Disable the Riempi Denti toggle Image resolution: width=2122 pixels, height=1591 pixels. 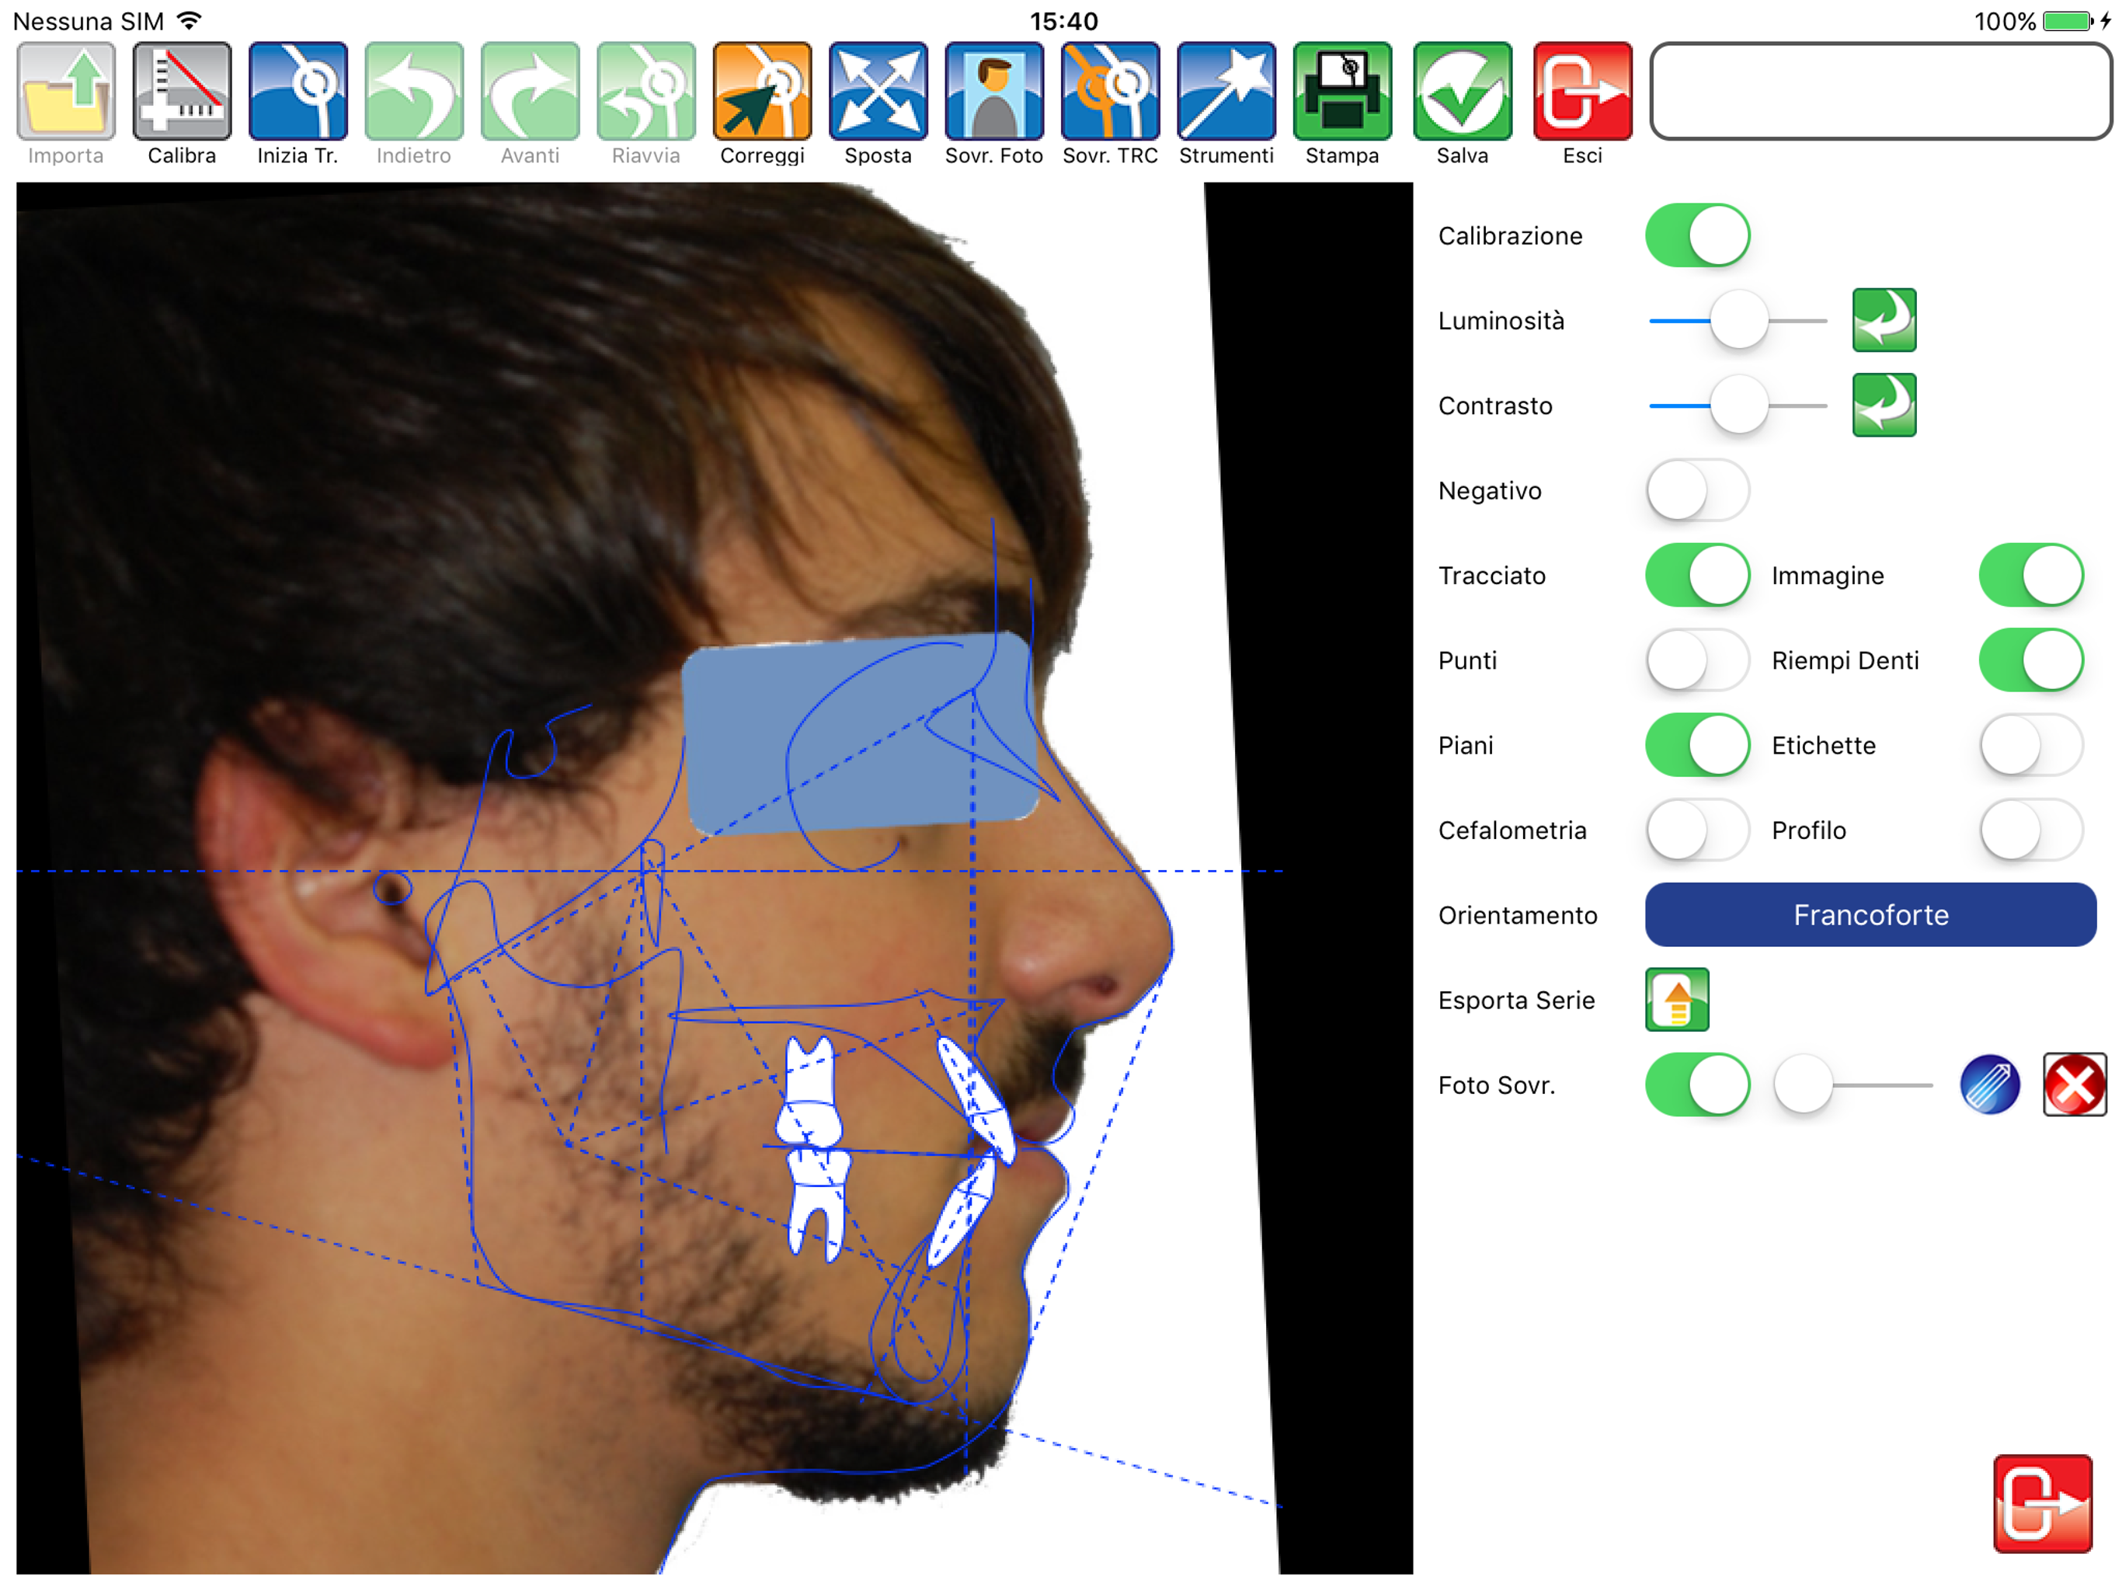(x=2030, y=660)
